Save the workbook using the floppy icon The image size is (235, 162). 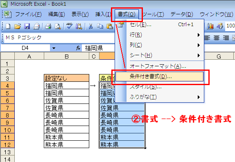coord(27,26)
